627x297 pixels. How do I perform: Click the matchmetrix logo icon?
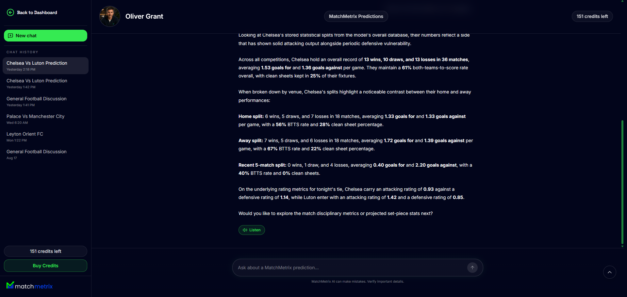click(x=10, y=285)
